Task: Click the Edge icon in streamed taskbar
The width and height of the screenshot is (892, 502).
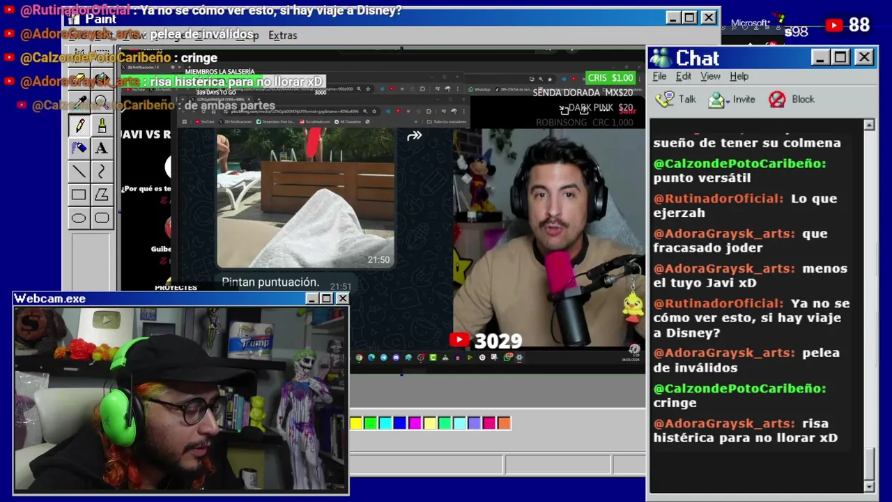Action: click(x=371, y=358)
